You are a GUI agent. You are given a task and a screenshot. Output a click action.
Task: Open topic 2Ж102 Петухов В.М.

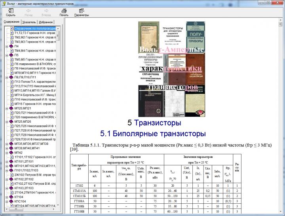35,175
